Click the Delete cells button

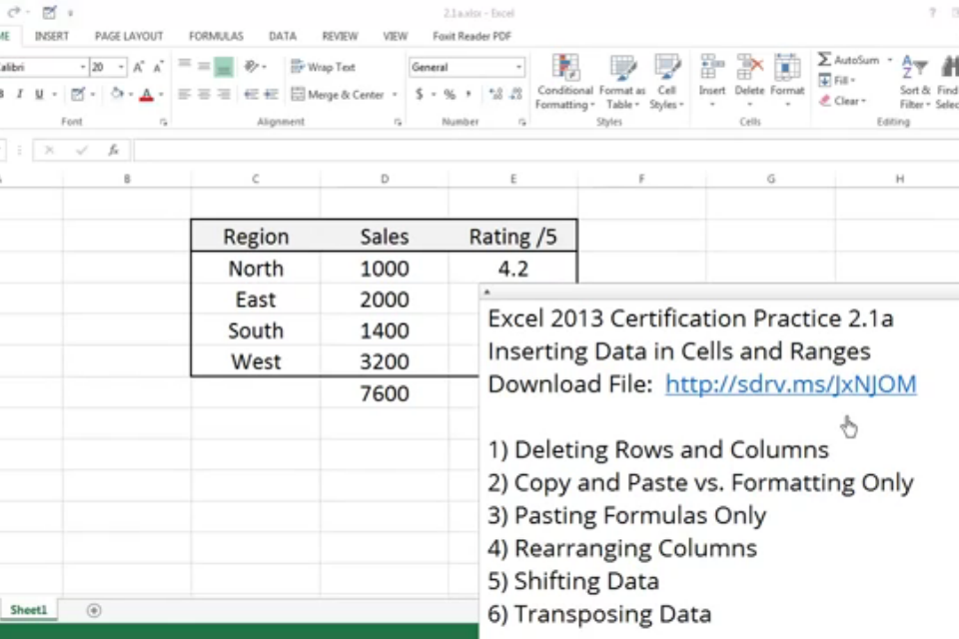click(x=749, y=81)
